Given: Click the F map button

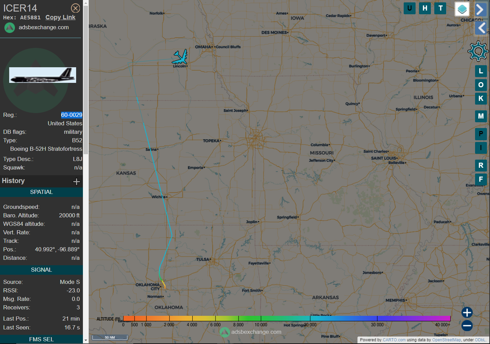Looking at the screenshot, I should coord(481,179).
